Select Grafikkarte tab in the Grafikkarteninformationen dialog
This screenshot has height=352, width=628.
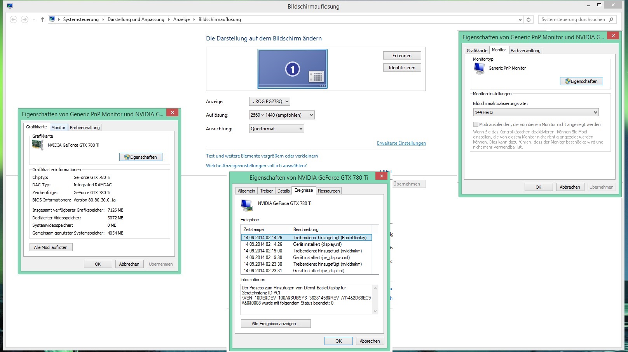pos(37,127)
